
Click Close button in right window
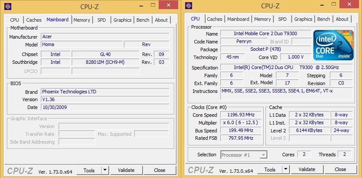click(340, 169)
